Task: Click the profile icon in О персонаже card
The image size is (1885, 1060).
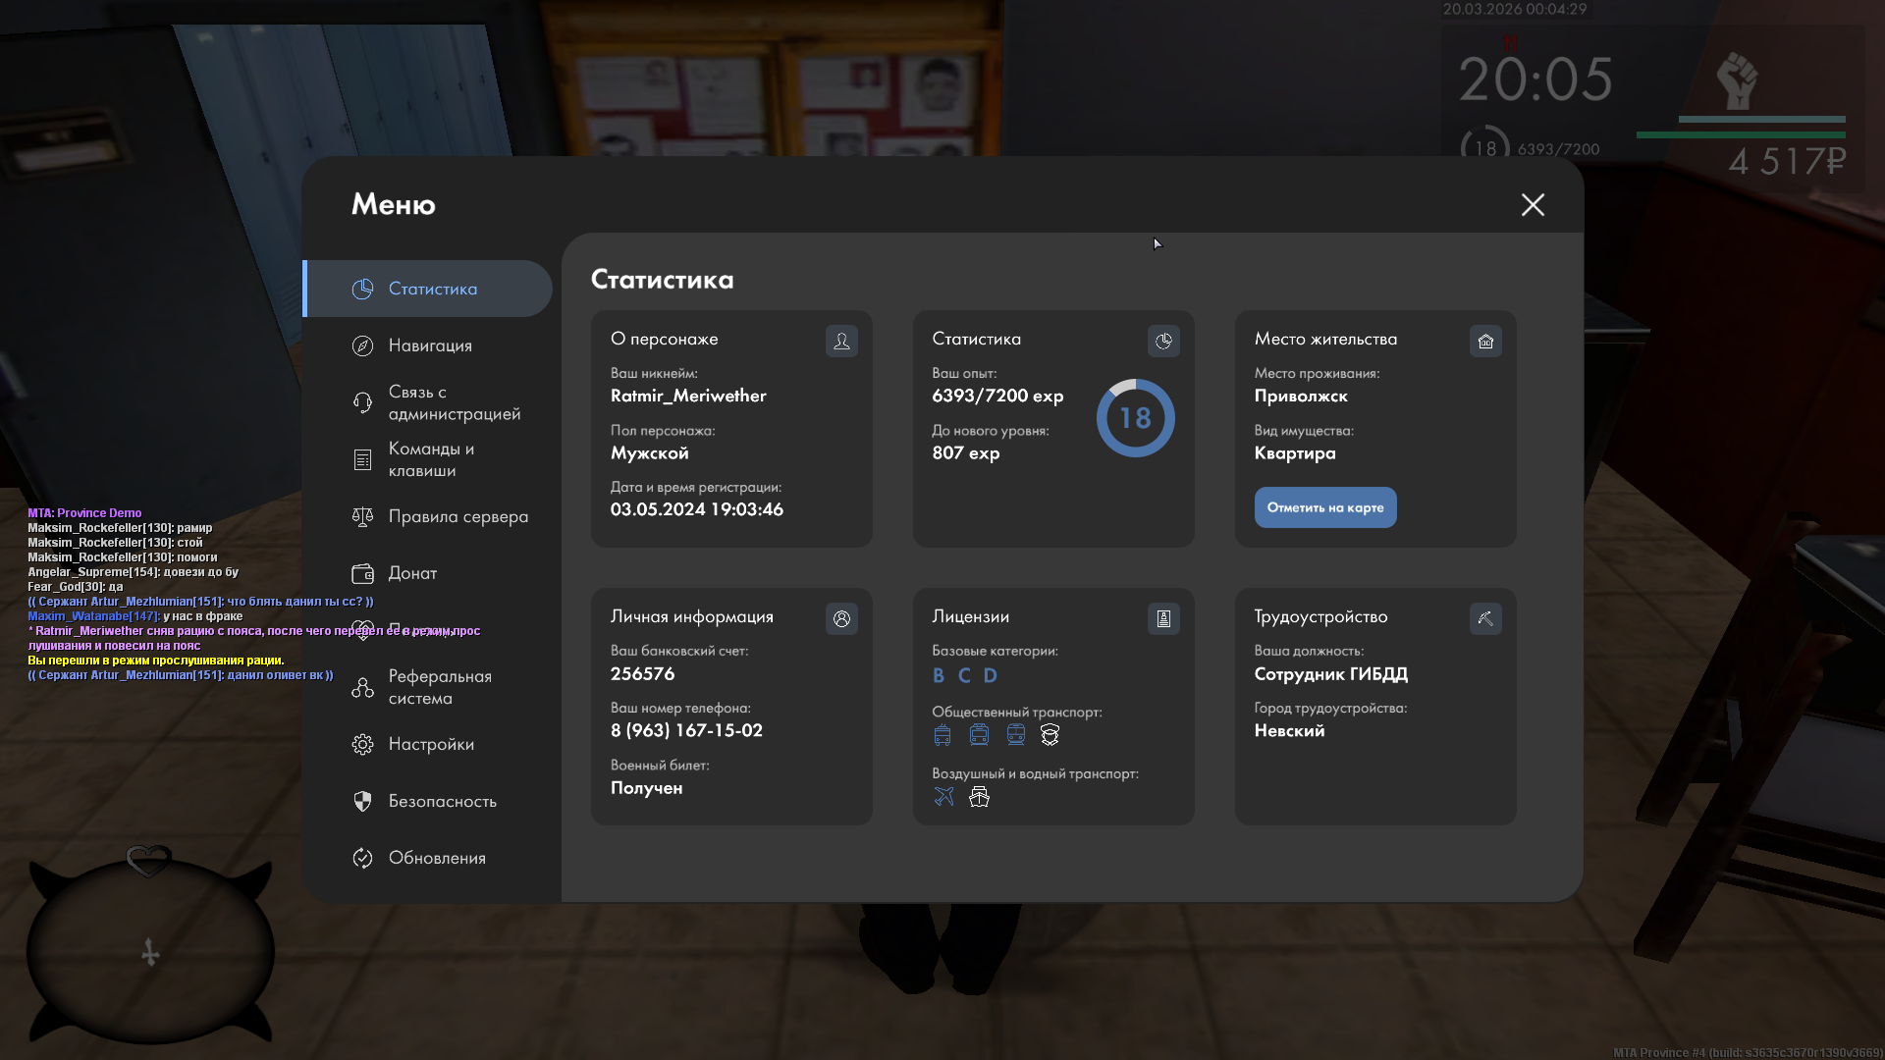Action: click(841, 341)
